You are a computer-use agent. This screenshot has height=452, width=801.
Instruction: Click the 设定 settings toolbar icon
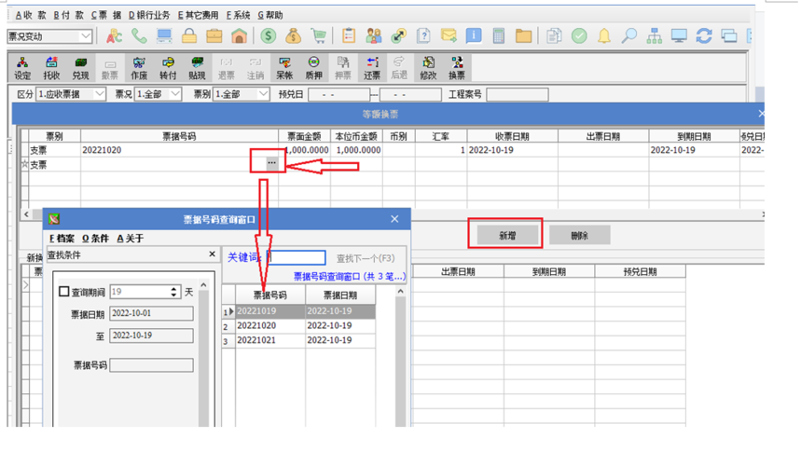pos(22,68)
